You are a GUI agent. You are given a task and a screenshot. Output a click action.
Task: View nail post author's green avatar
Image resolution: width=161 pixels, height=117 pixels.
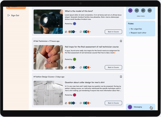click(x=75, y=59)
